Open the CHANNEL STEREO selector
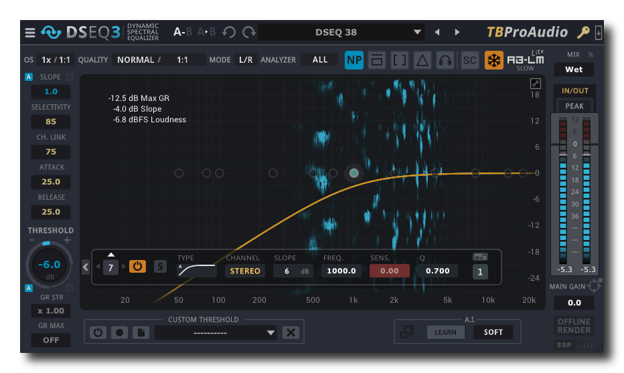 tap(245, 271)
